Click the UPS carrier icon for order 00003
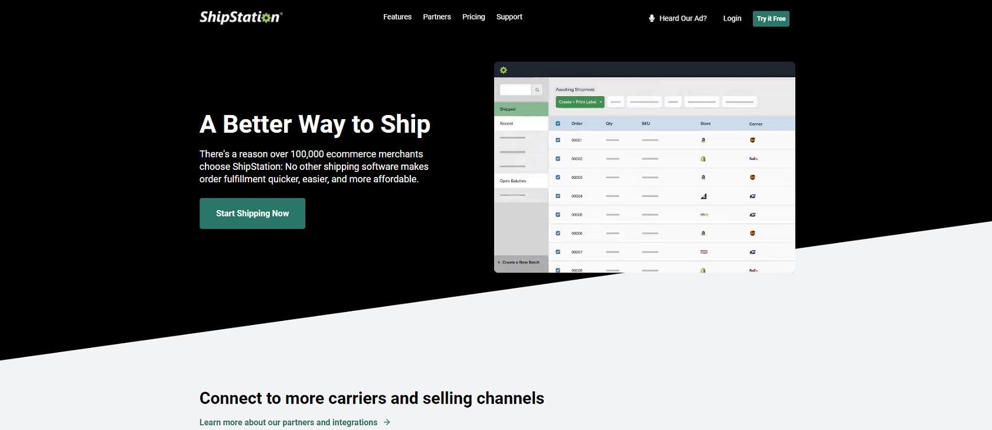This screenshot has height=430, width=992. 753,178
